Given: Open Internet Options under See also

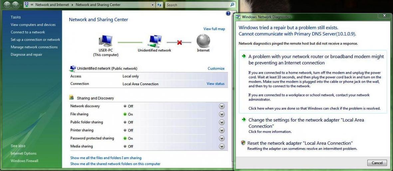Looking at the screenshot, I should point(24,153).
